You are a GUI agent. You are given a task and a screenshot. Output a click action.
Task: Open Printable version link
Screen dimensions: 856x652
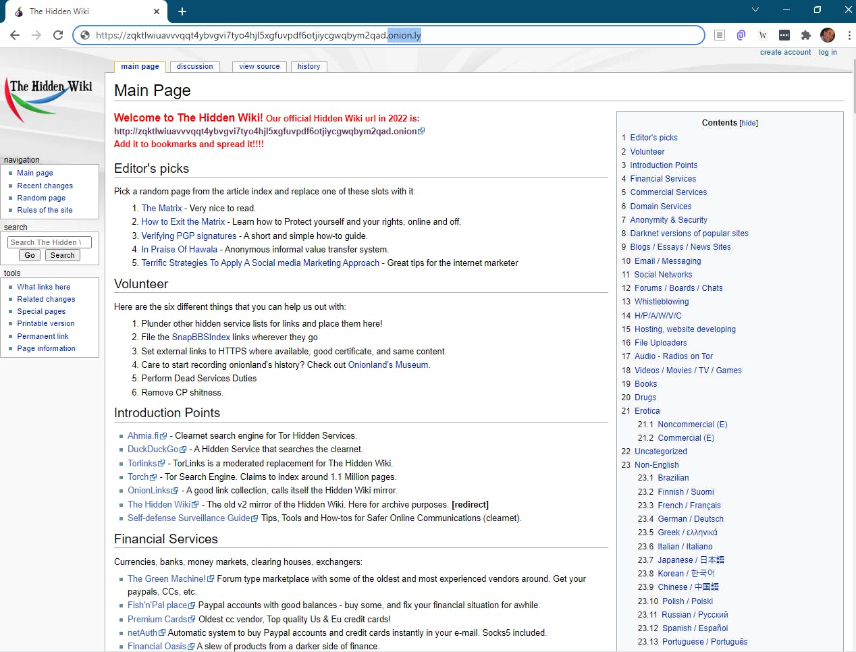pyautogui.click(x=46, y=323)
